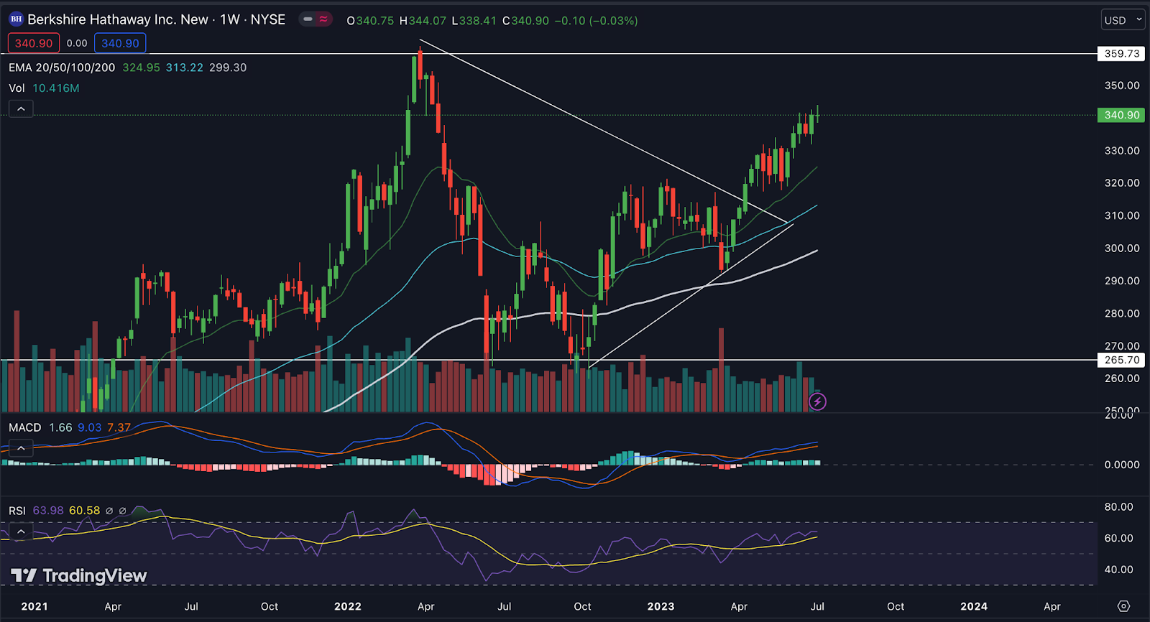Collapse the MACD pane legend
The height and width of the screenshot is (622, 1150).
pos(21,448)
